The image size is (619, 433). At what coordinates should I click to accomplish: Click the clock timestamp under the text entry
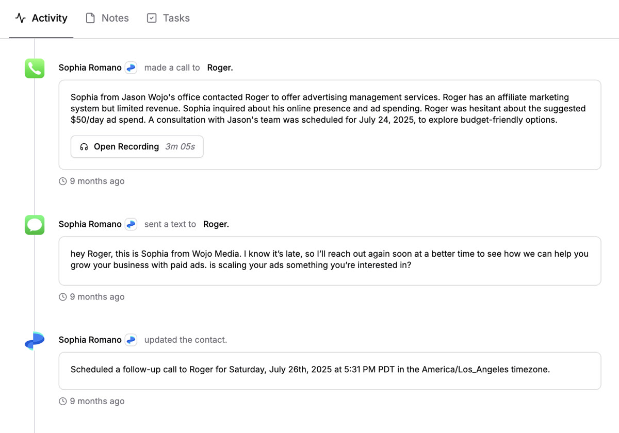click(x=92, y=297)
